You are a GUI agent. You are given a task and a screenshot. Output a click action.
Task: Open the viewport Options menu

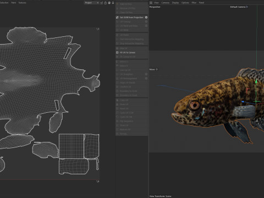(185, 3)
